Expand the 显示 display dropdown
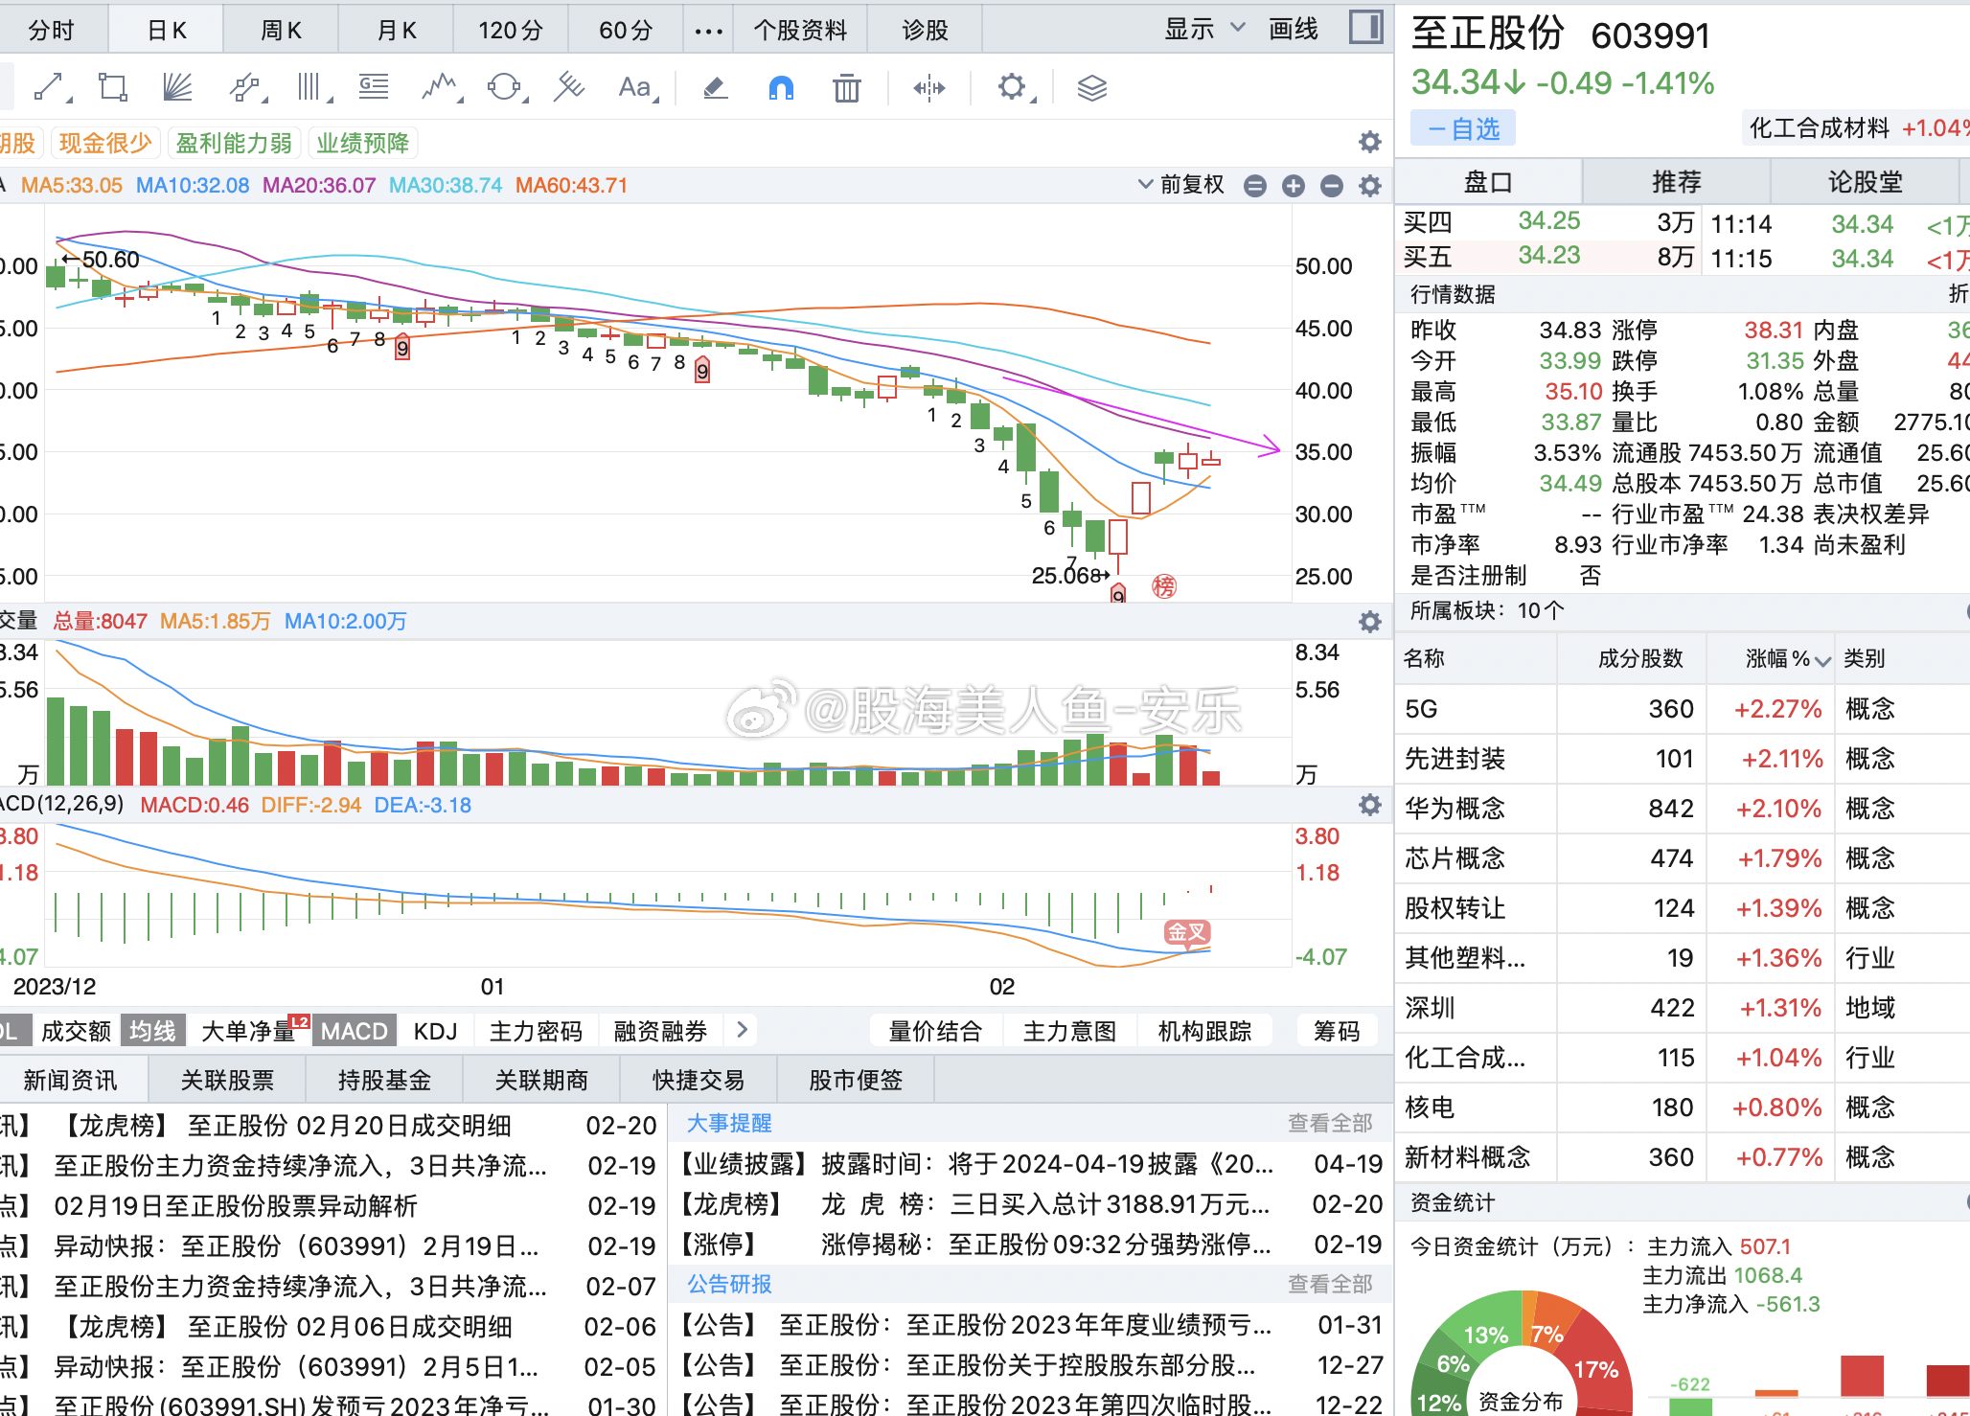1970x1416 pixels. pyautogui.click(x=1204, y=30)
